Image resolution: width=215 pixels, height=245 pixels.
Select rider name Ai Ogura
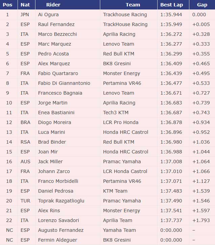(x=48, y=15)
